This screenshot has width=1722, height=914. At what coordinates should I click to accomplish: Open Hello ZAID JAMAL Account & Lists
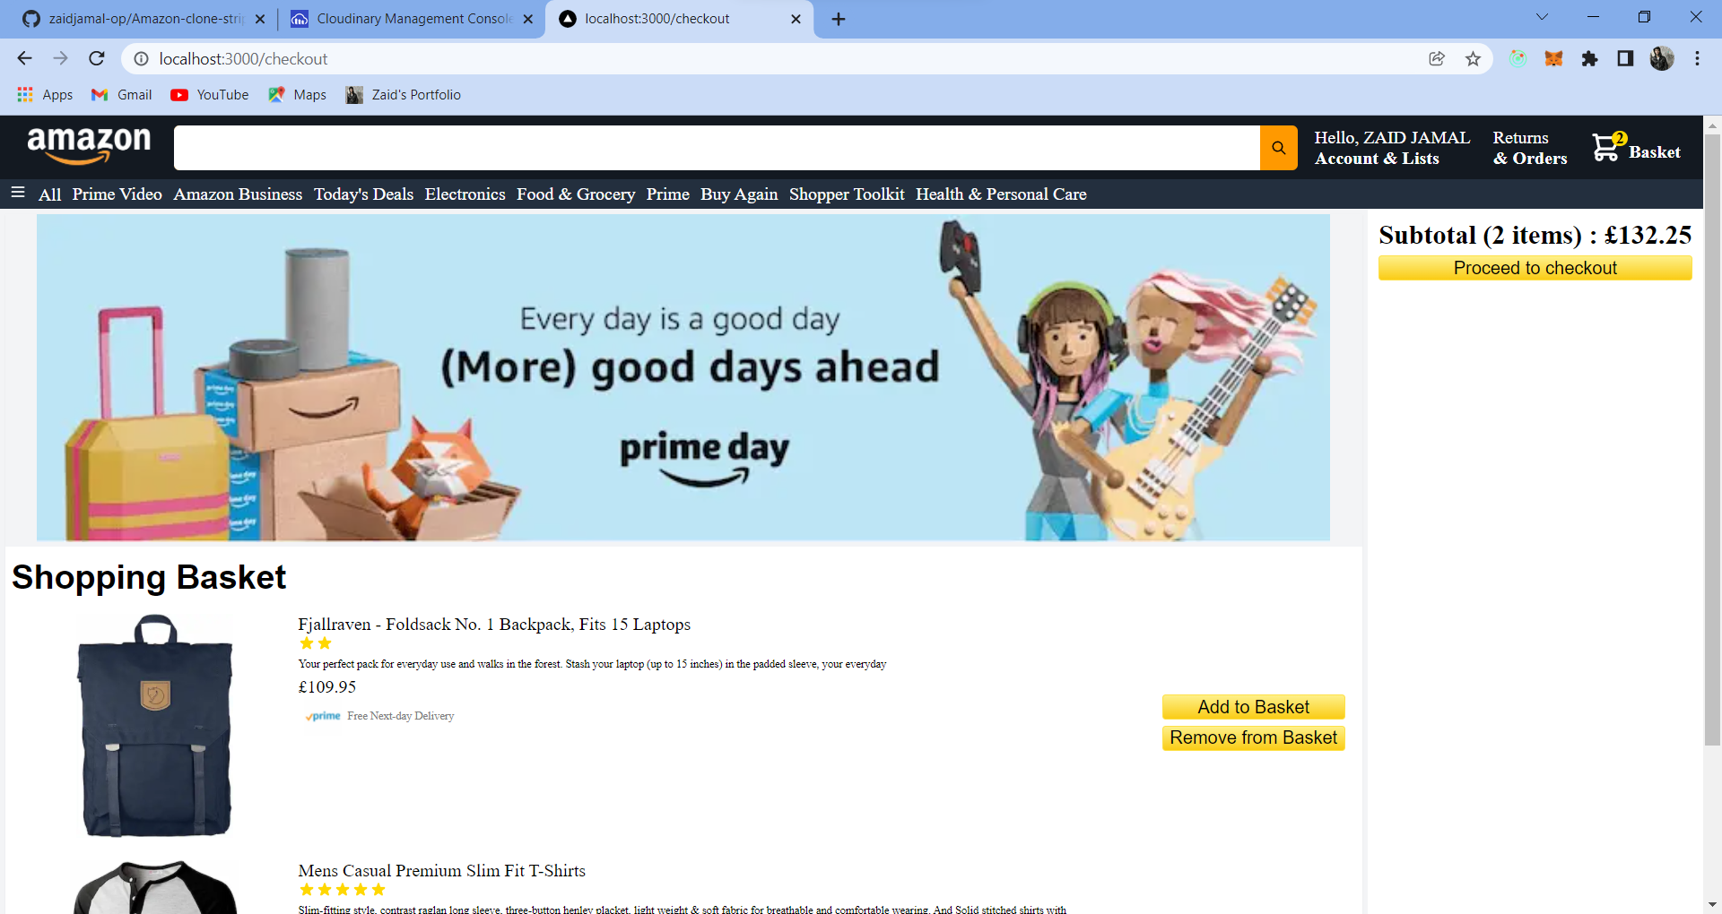click(x=1391, y=148)
